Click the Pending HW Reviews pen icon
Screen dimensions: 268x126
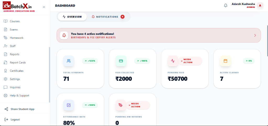coord(121,105)
